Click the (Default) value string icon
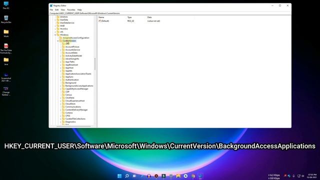Screen dimensions: 320x180 click(100, 21)
